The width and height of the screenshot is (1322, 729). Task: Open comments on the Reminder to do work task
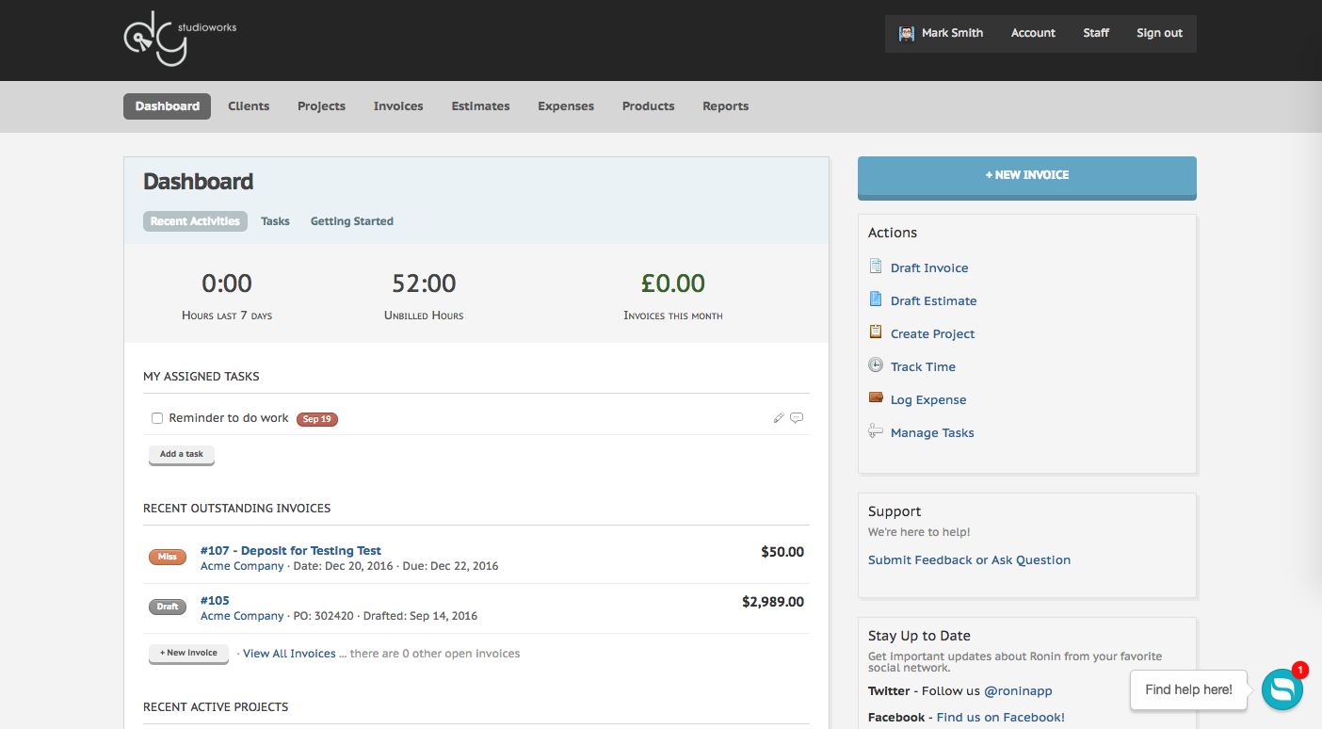[797, 418]
